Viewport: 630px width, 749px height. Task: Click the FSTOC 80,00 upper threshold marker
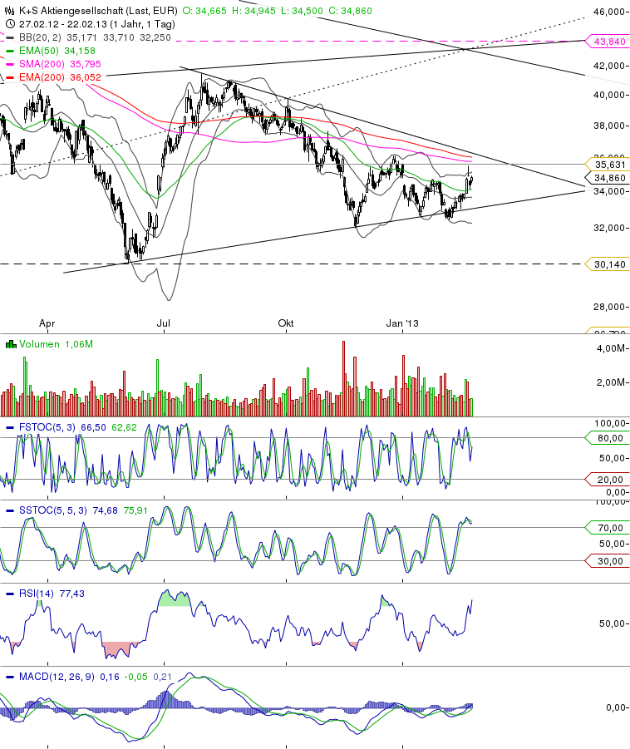(x=607, y=437)
